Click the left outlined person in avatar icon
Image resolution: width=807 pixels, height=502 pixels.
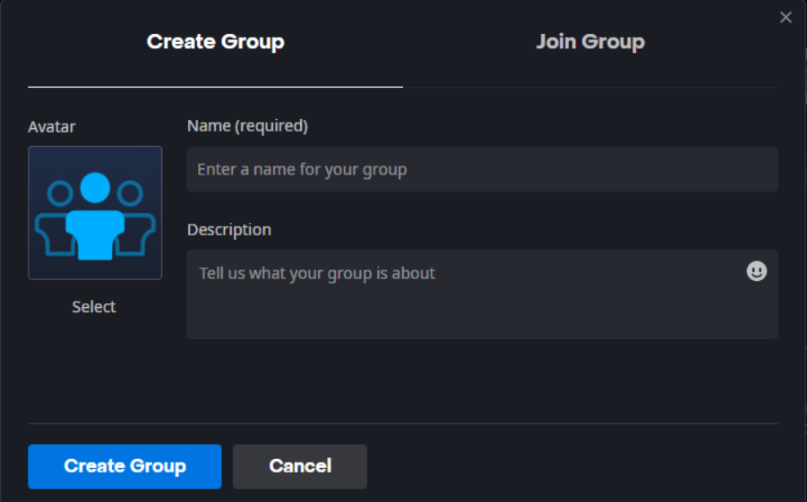coord(54,219)
